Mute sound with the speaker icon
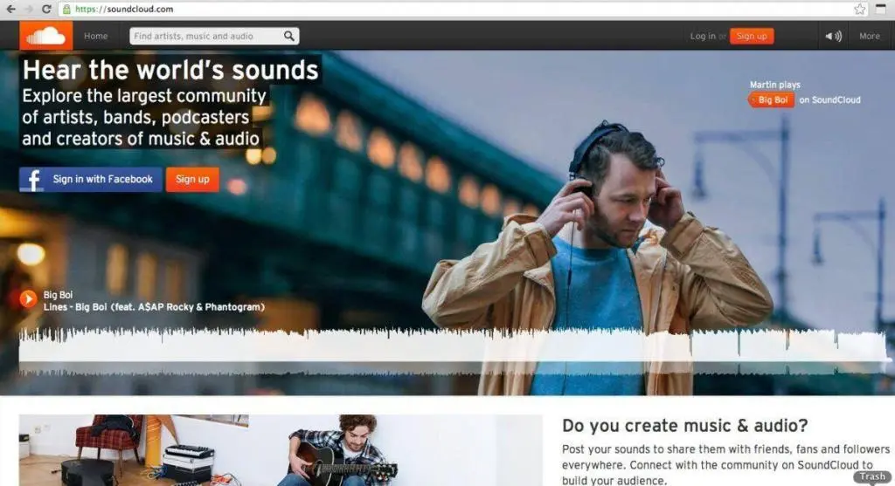The height and width of the screenshot is (486, 895). 833,36
